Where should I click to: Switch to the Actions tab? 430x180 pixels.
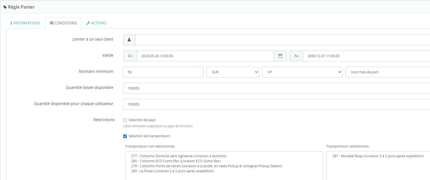pos(96,23)
